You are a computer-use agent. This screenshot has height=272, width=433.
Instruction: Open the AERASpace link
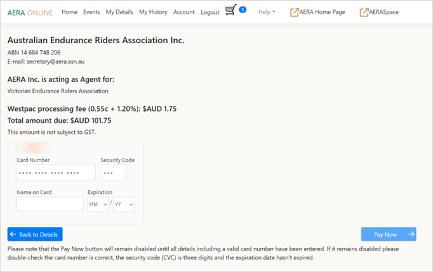pyautogui.click(x=384, y=12)
